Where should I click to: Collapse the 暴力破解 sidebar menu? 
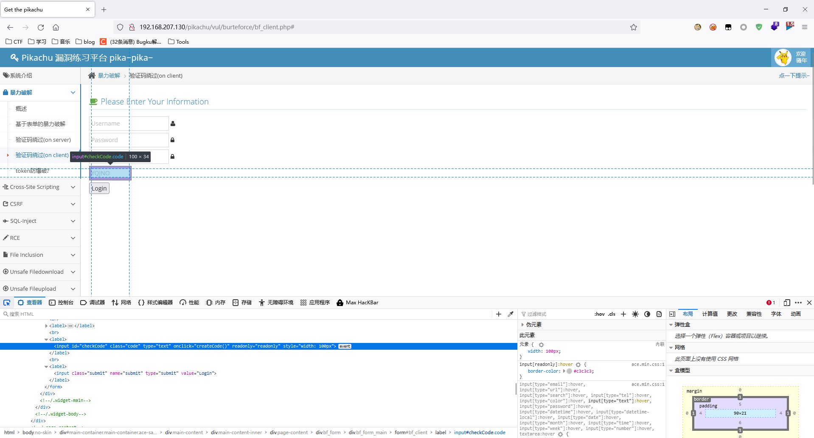(x=40, y=93)
